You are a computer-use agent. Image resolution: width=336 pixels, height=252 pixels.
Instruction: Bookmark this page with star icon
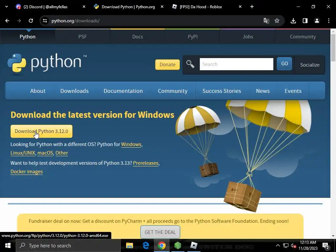click(x=277, y=21)
